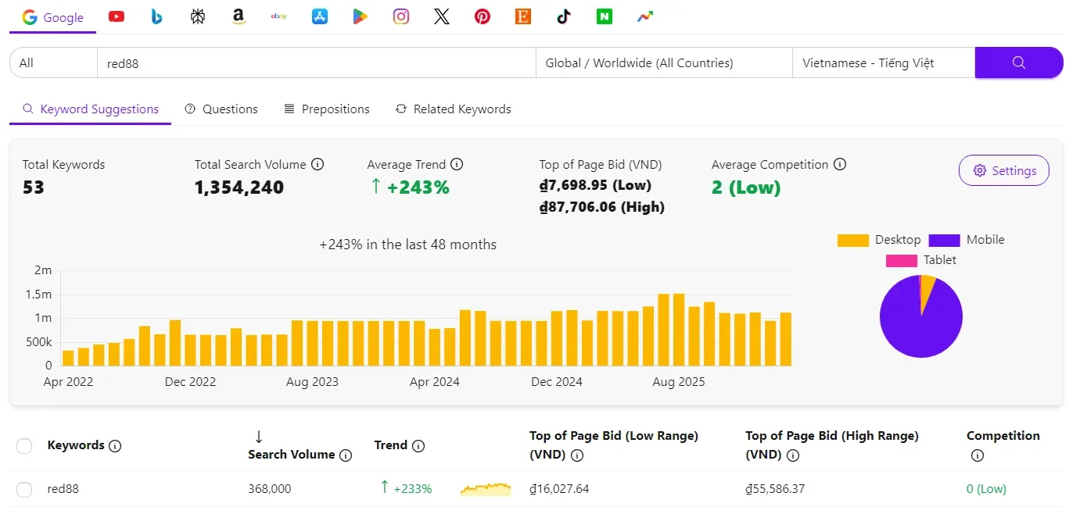
Task: Select the Instagram icon
Action: 401,16
